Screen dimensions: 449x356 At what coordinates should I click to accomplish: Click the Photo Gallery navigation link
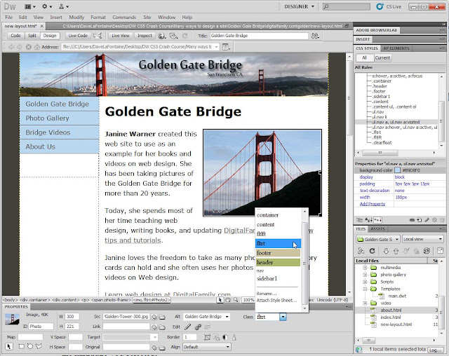[47, 118]
